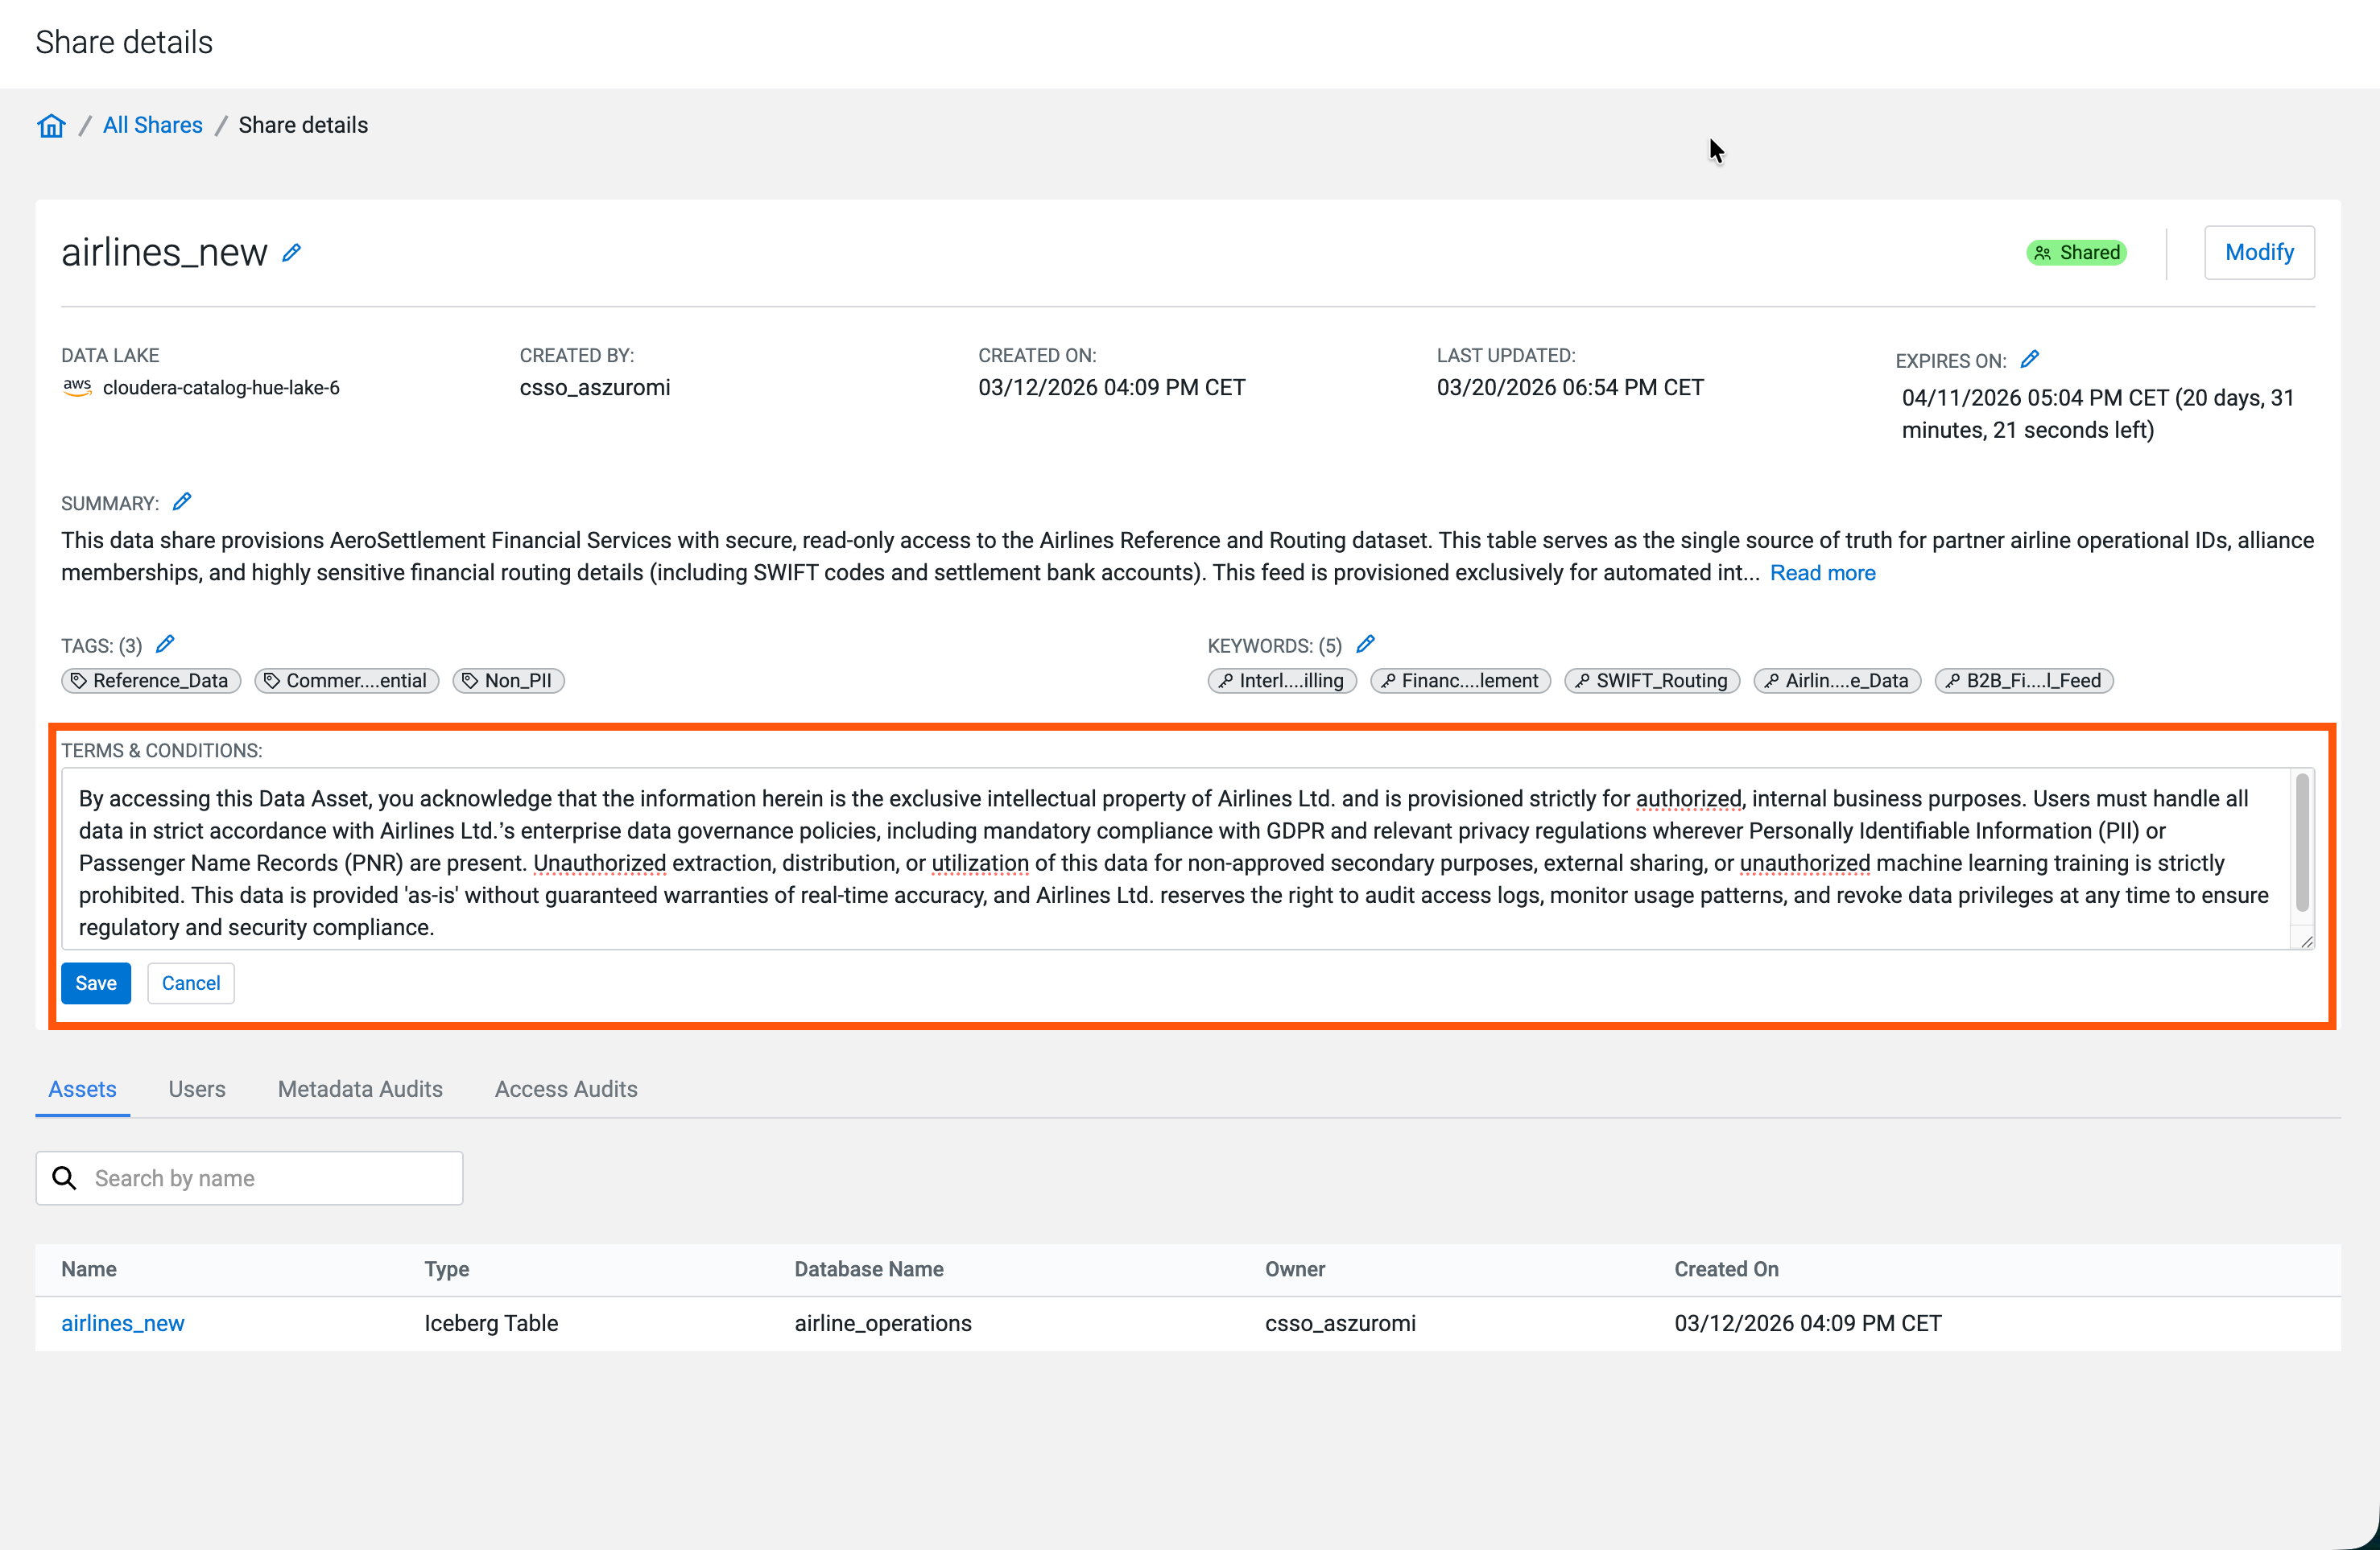The image size is (2380, 1550).
Task: Open the Access Audits tab
Action: [x=566, y=1088]
